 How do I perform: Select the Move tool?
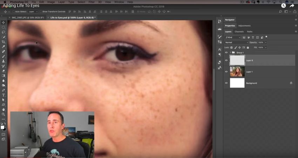coord(4,22)
